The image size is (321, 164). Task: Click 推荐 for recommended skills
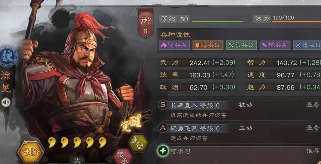313,151
